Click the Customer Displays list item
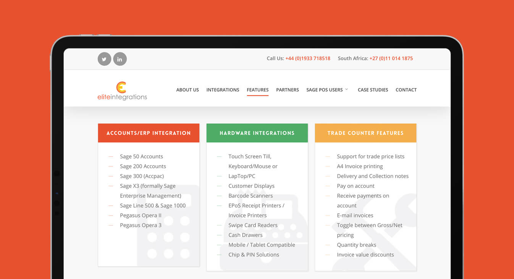The height and width of the screenshot is (279, 514). click(251, 186)
